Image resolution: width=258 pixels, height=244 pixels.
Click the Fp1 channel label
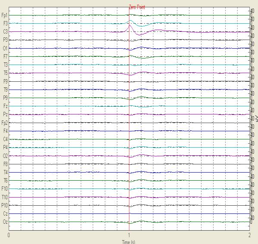(4, 15)
